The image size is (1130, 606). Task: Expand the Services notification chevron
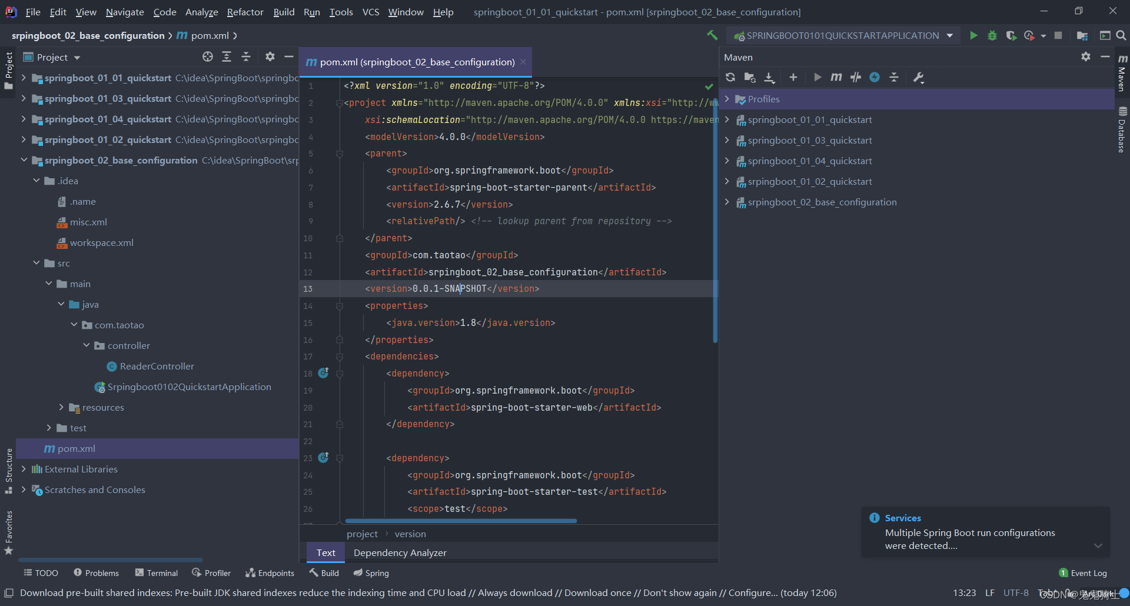[1098, 545]
